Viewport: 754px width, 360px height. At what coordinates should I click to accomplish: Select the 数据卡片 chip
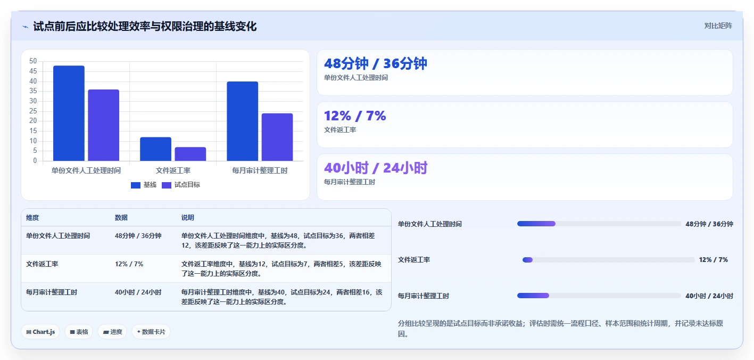pyautogui.click(x=151, y=332)
